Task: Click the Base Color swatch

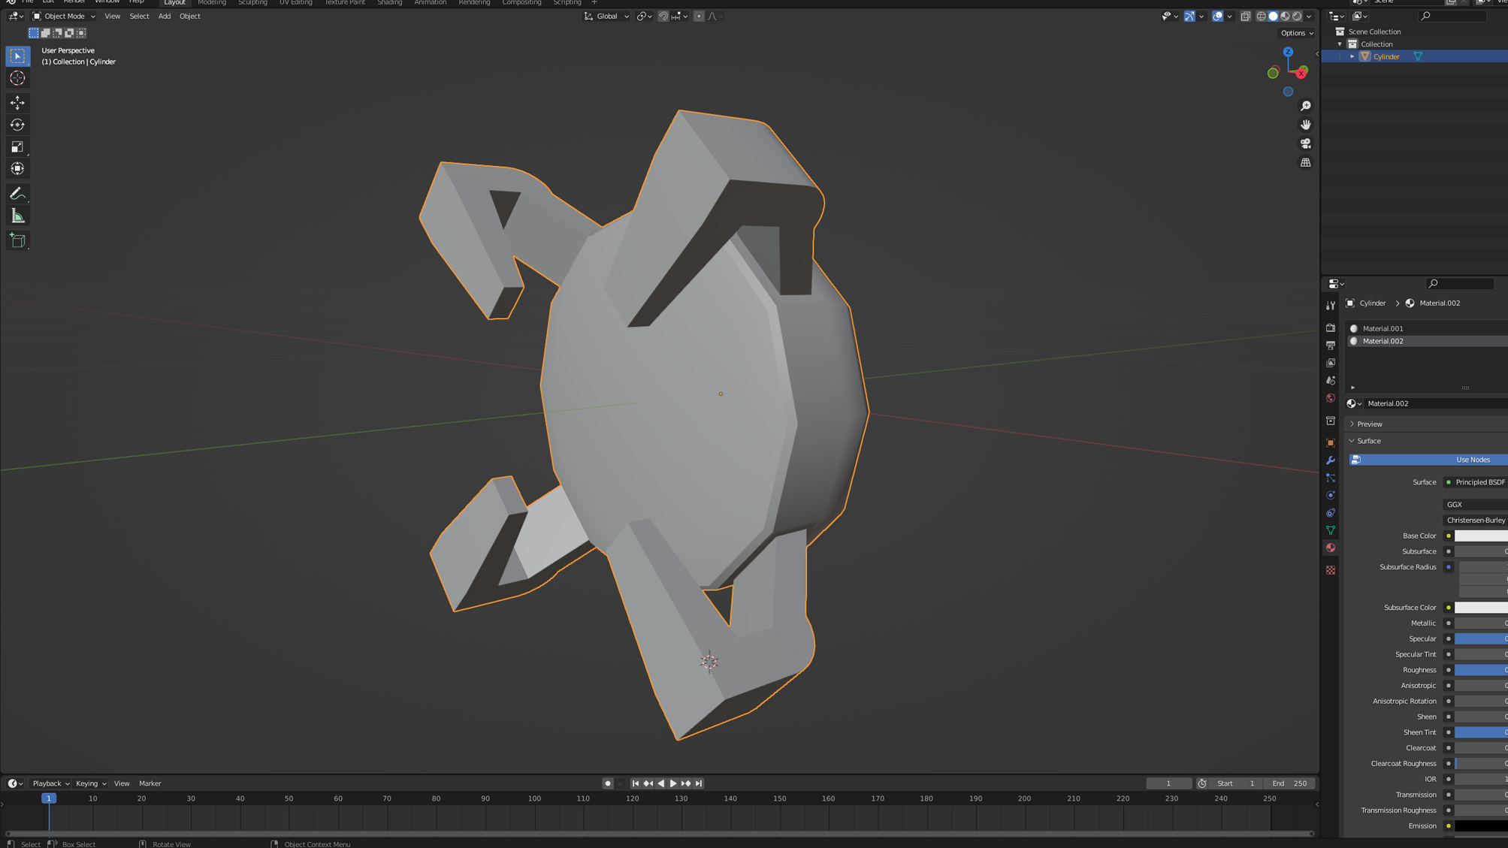Action: (x=1481, y=536)
